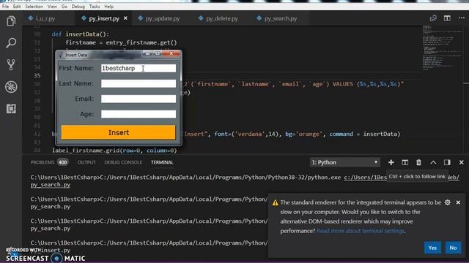The image size is (469, 263).
Task: Maximize the panel with the up chevron
Action: point(433,162)
